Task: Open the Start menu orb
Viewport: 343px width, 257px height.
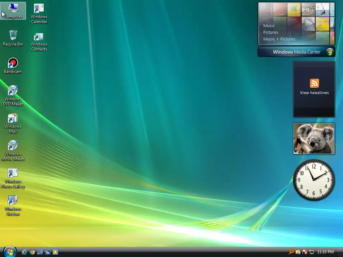Action: tap(10, 252)
